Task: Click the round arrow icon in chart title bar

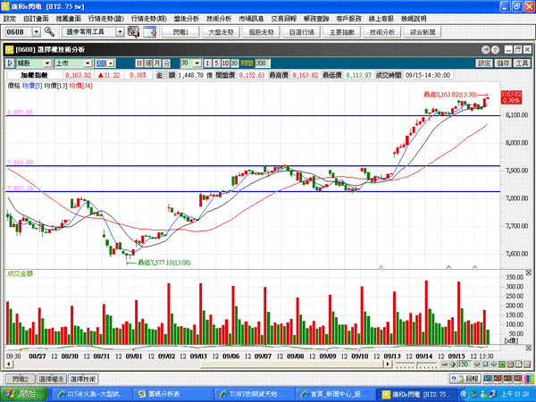Action: tap(485, 50)
